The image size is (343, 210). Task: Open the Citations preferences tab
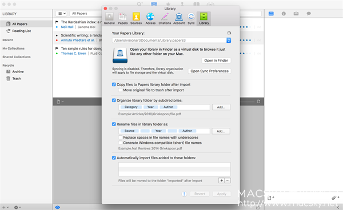165,19
